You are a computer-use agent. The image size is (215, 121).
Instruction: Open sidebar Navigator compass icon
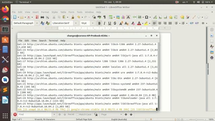tap(212, 58)
